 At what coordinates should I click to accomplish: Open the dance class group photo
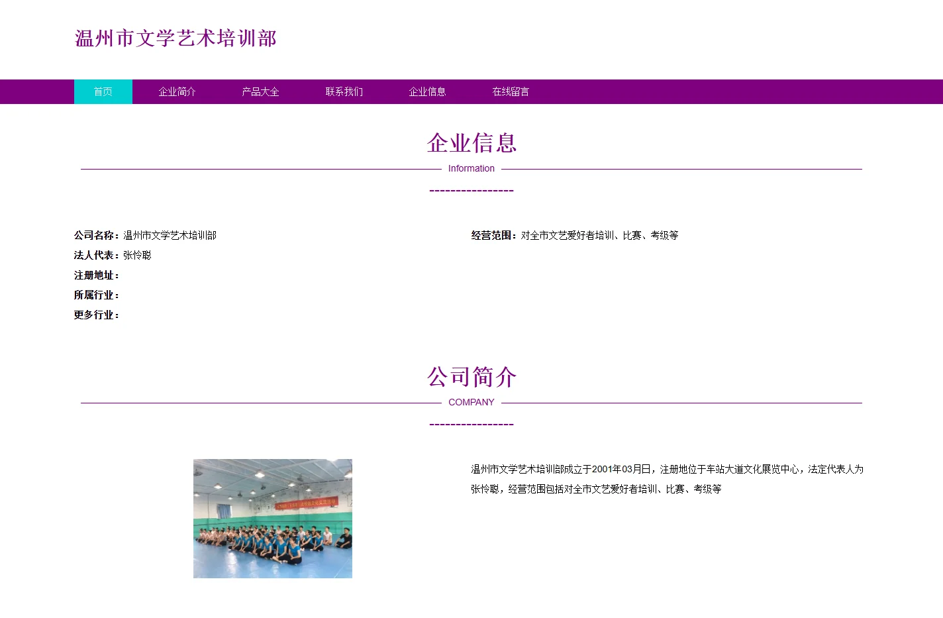[273, 519]
